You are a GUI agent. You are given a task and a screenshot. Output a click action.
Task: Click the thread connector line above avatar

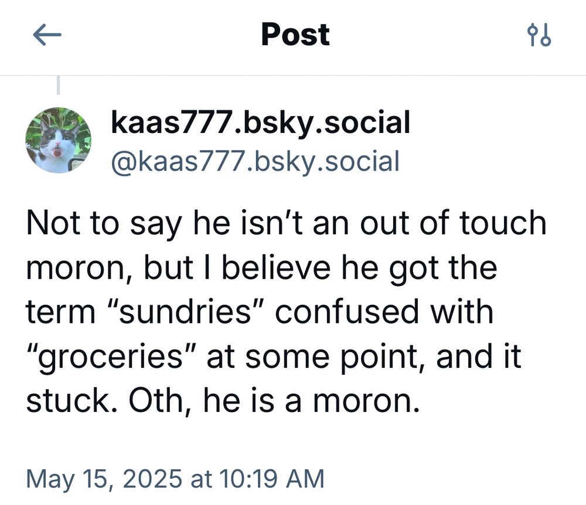point(58,85)
